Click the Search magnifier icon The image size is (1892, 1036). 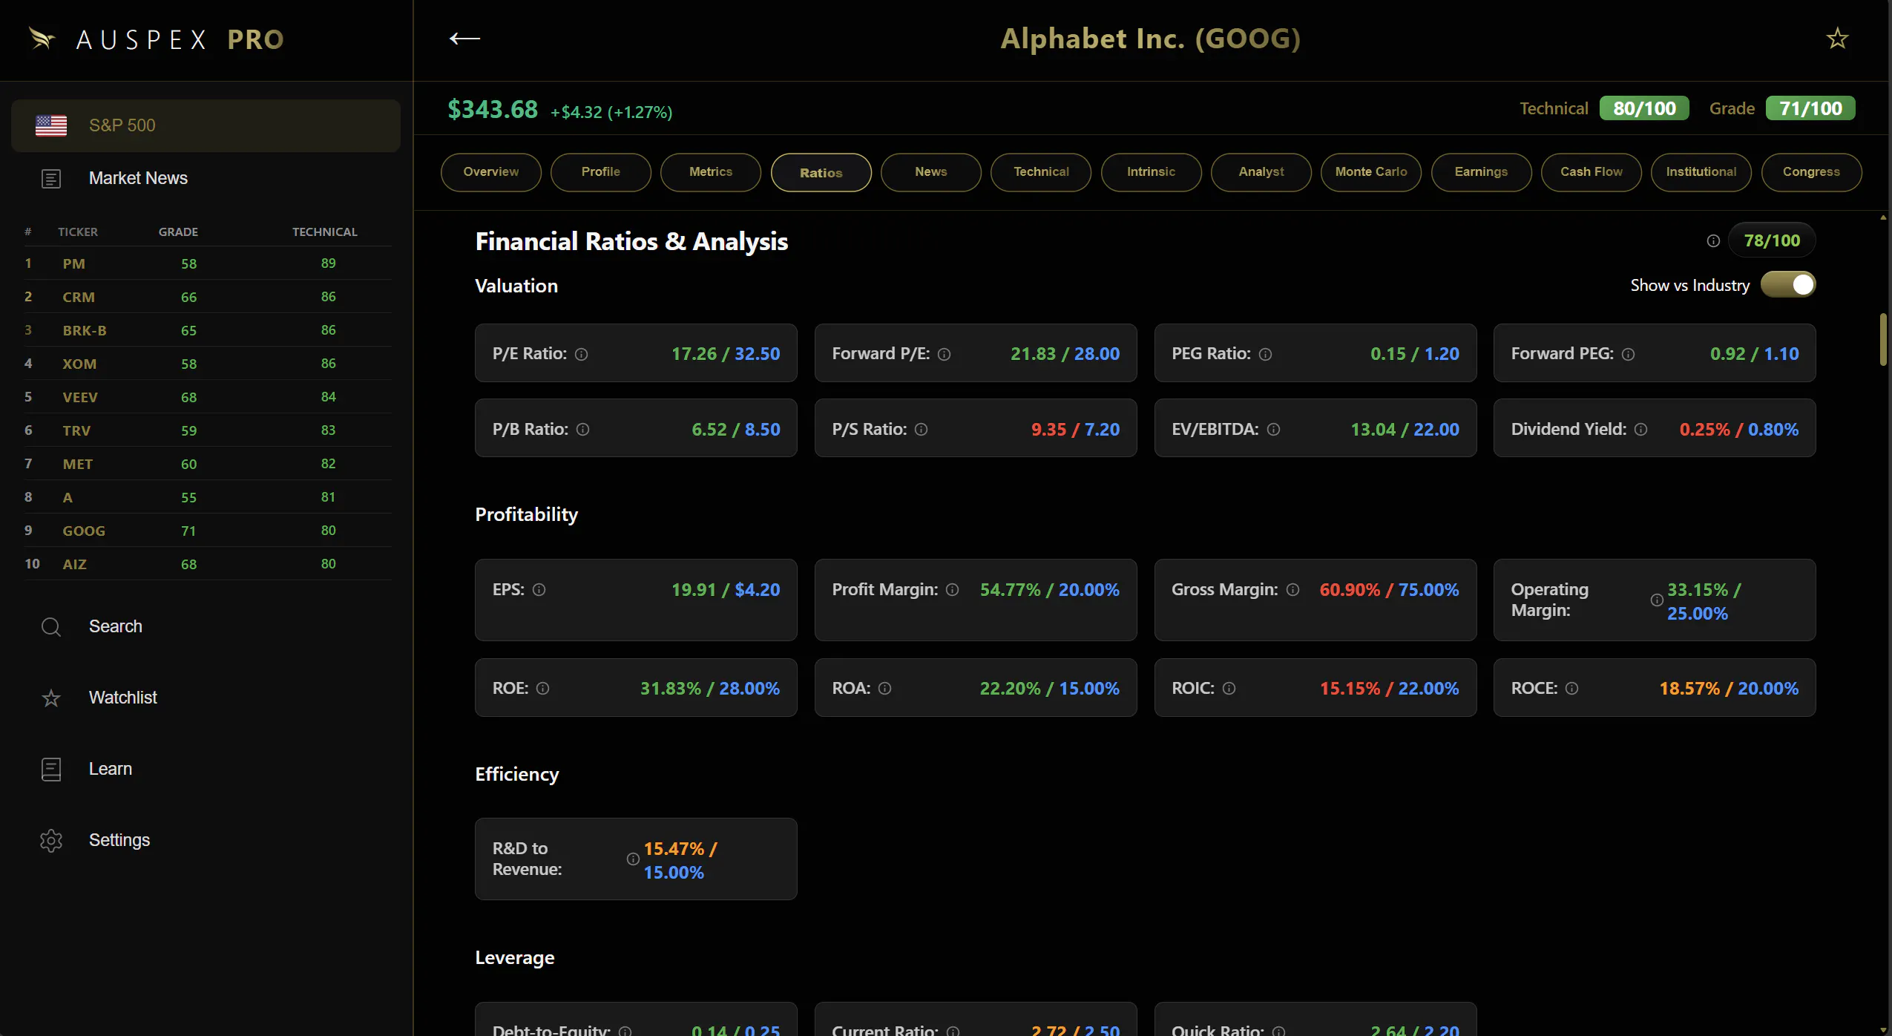[x=51, y=627]
